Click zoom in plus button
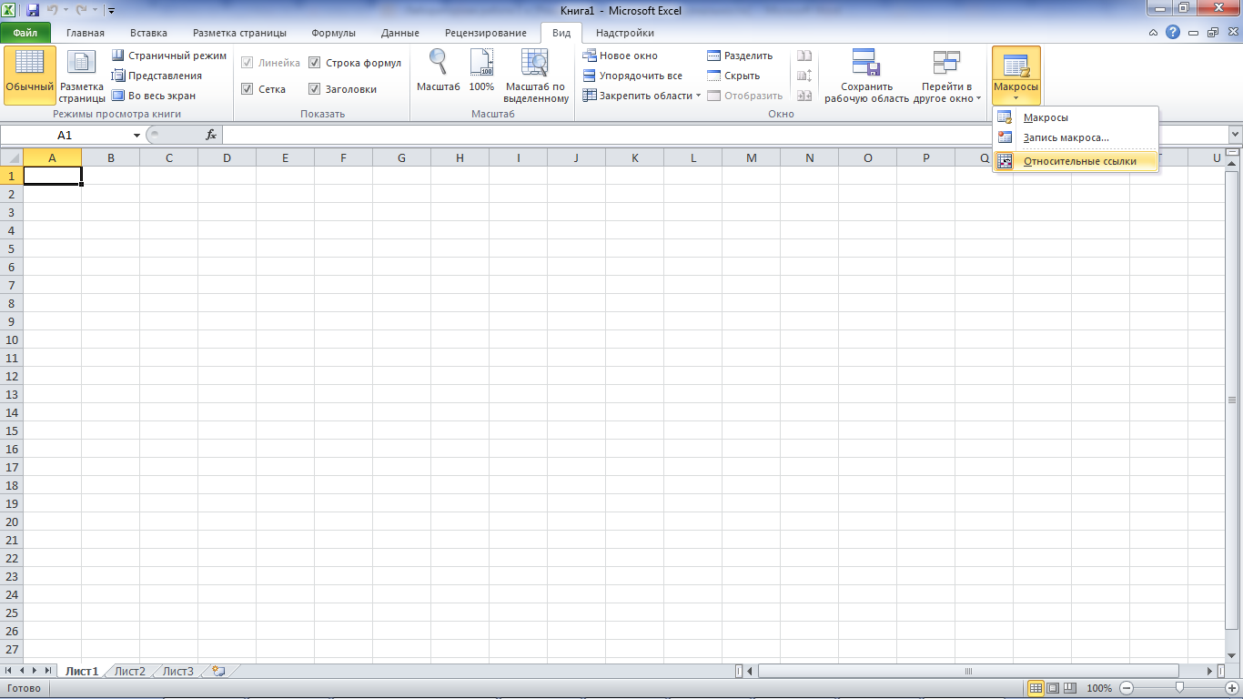 [1232, 688]
